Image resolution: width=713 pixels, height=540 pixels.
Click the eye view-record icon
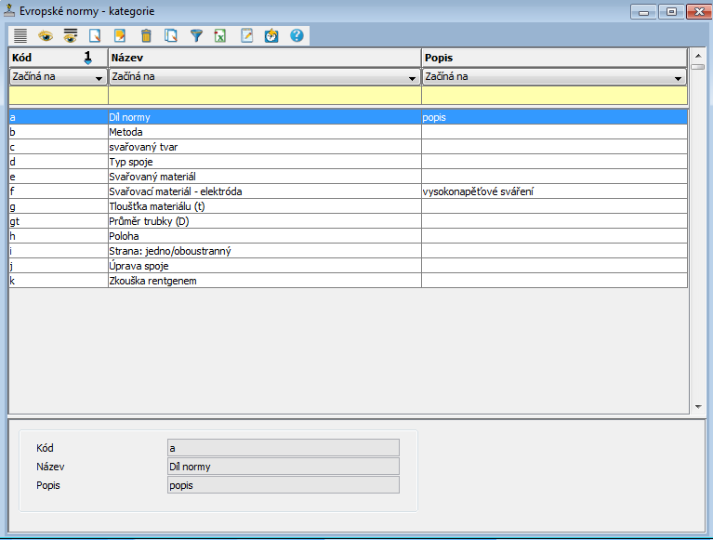[45, 36]
